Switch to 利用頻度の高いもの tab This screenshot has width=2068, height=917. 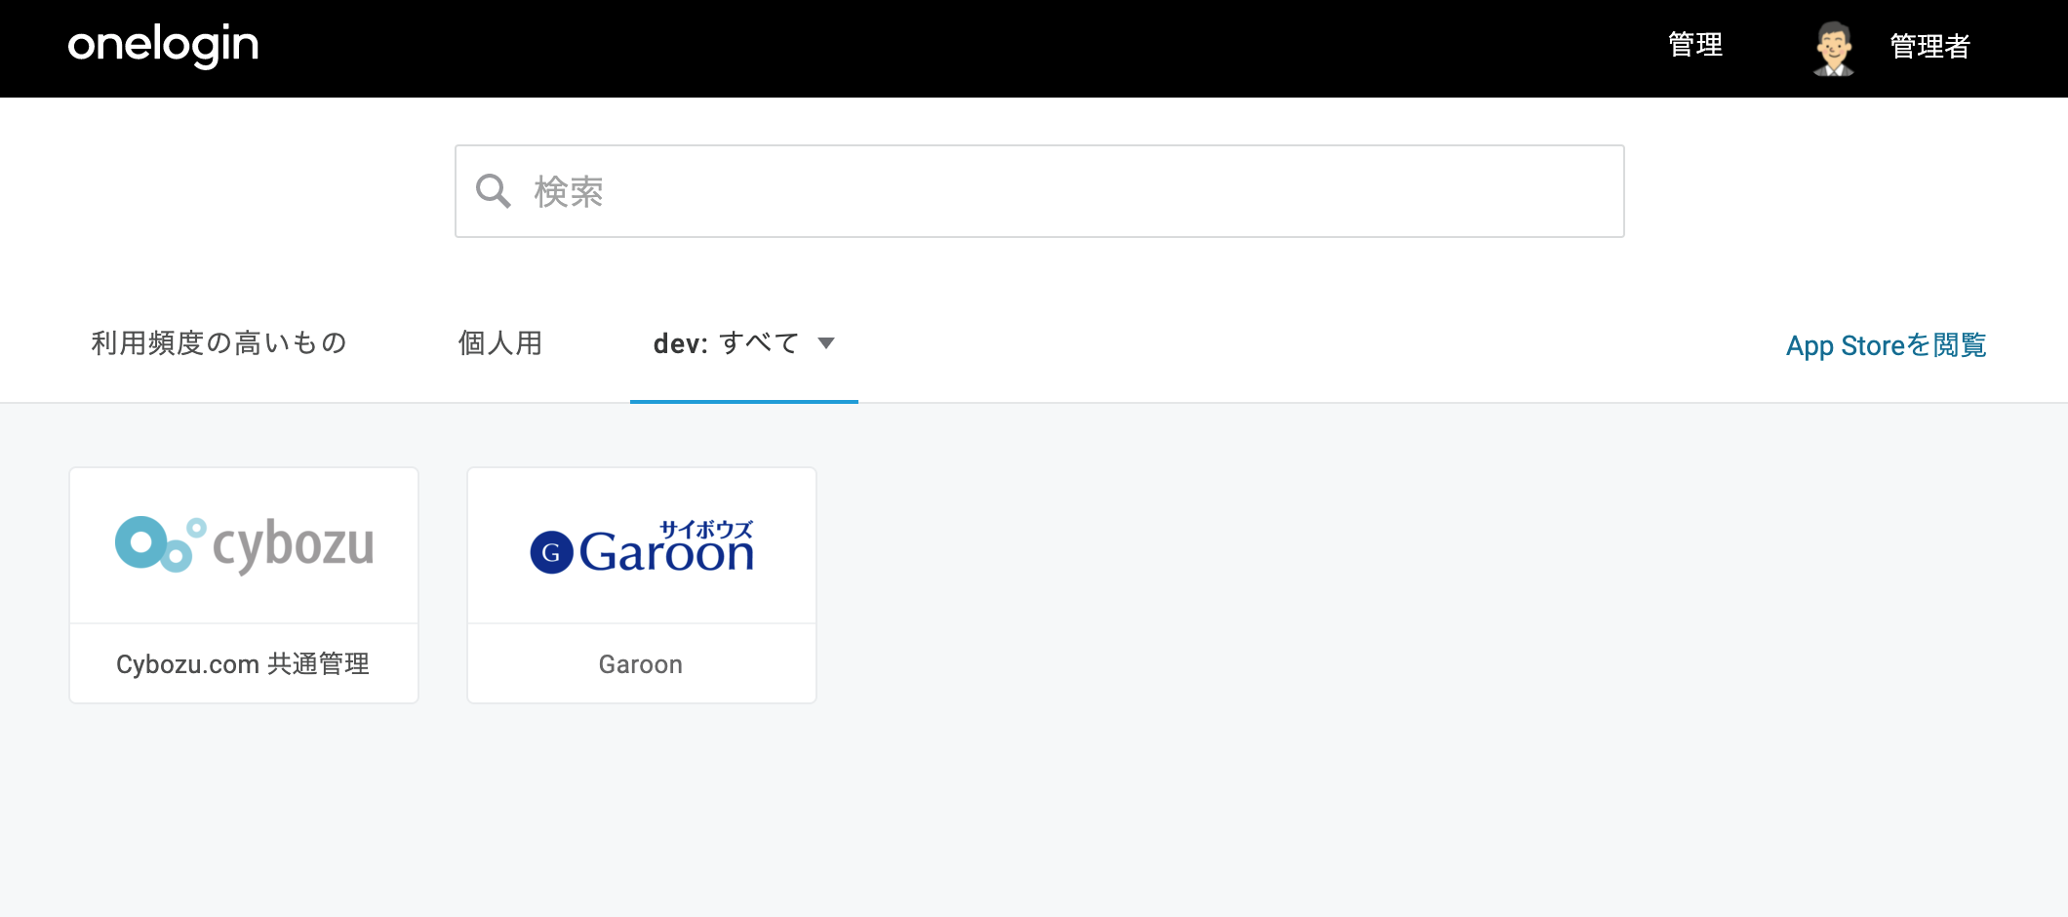219,343
